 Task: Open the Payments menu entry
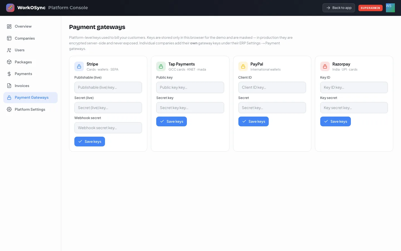[31, 74]
